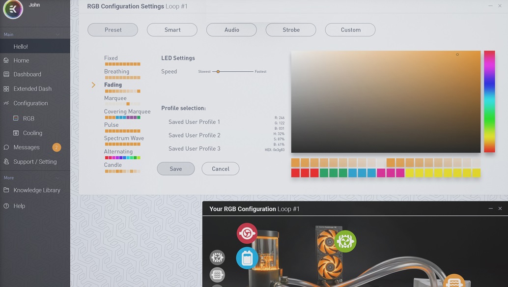508x287 pixels.
Task: Click the Slowest speed label
Action: tap(204, 72)
